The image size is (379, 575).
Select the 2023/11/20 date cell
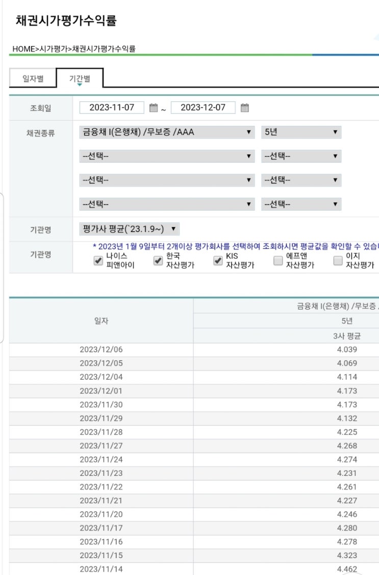pos(102,515)
